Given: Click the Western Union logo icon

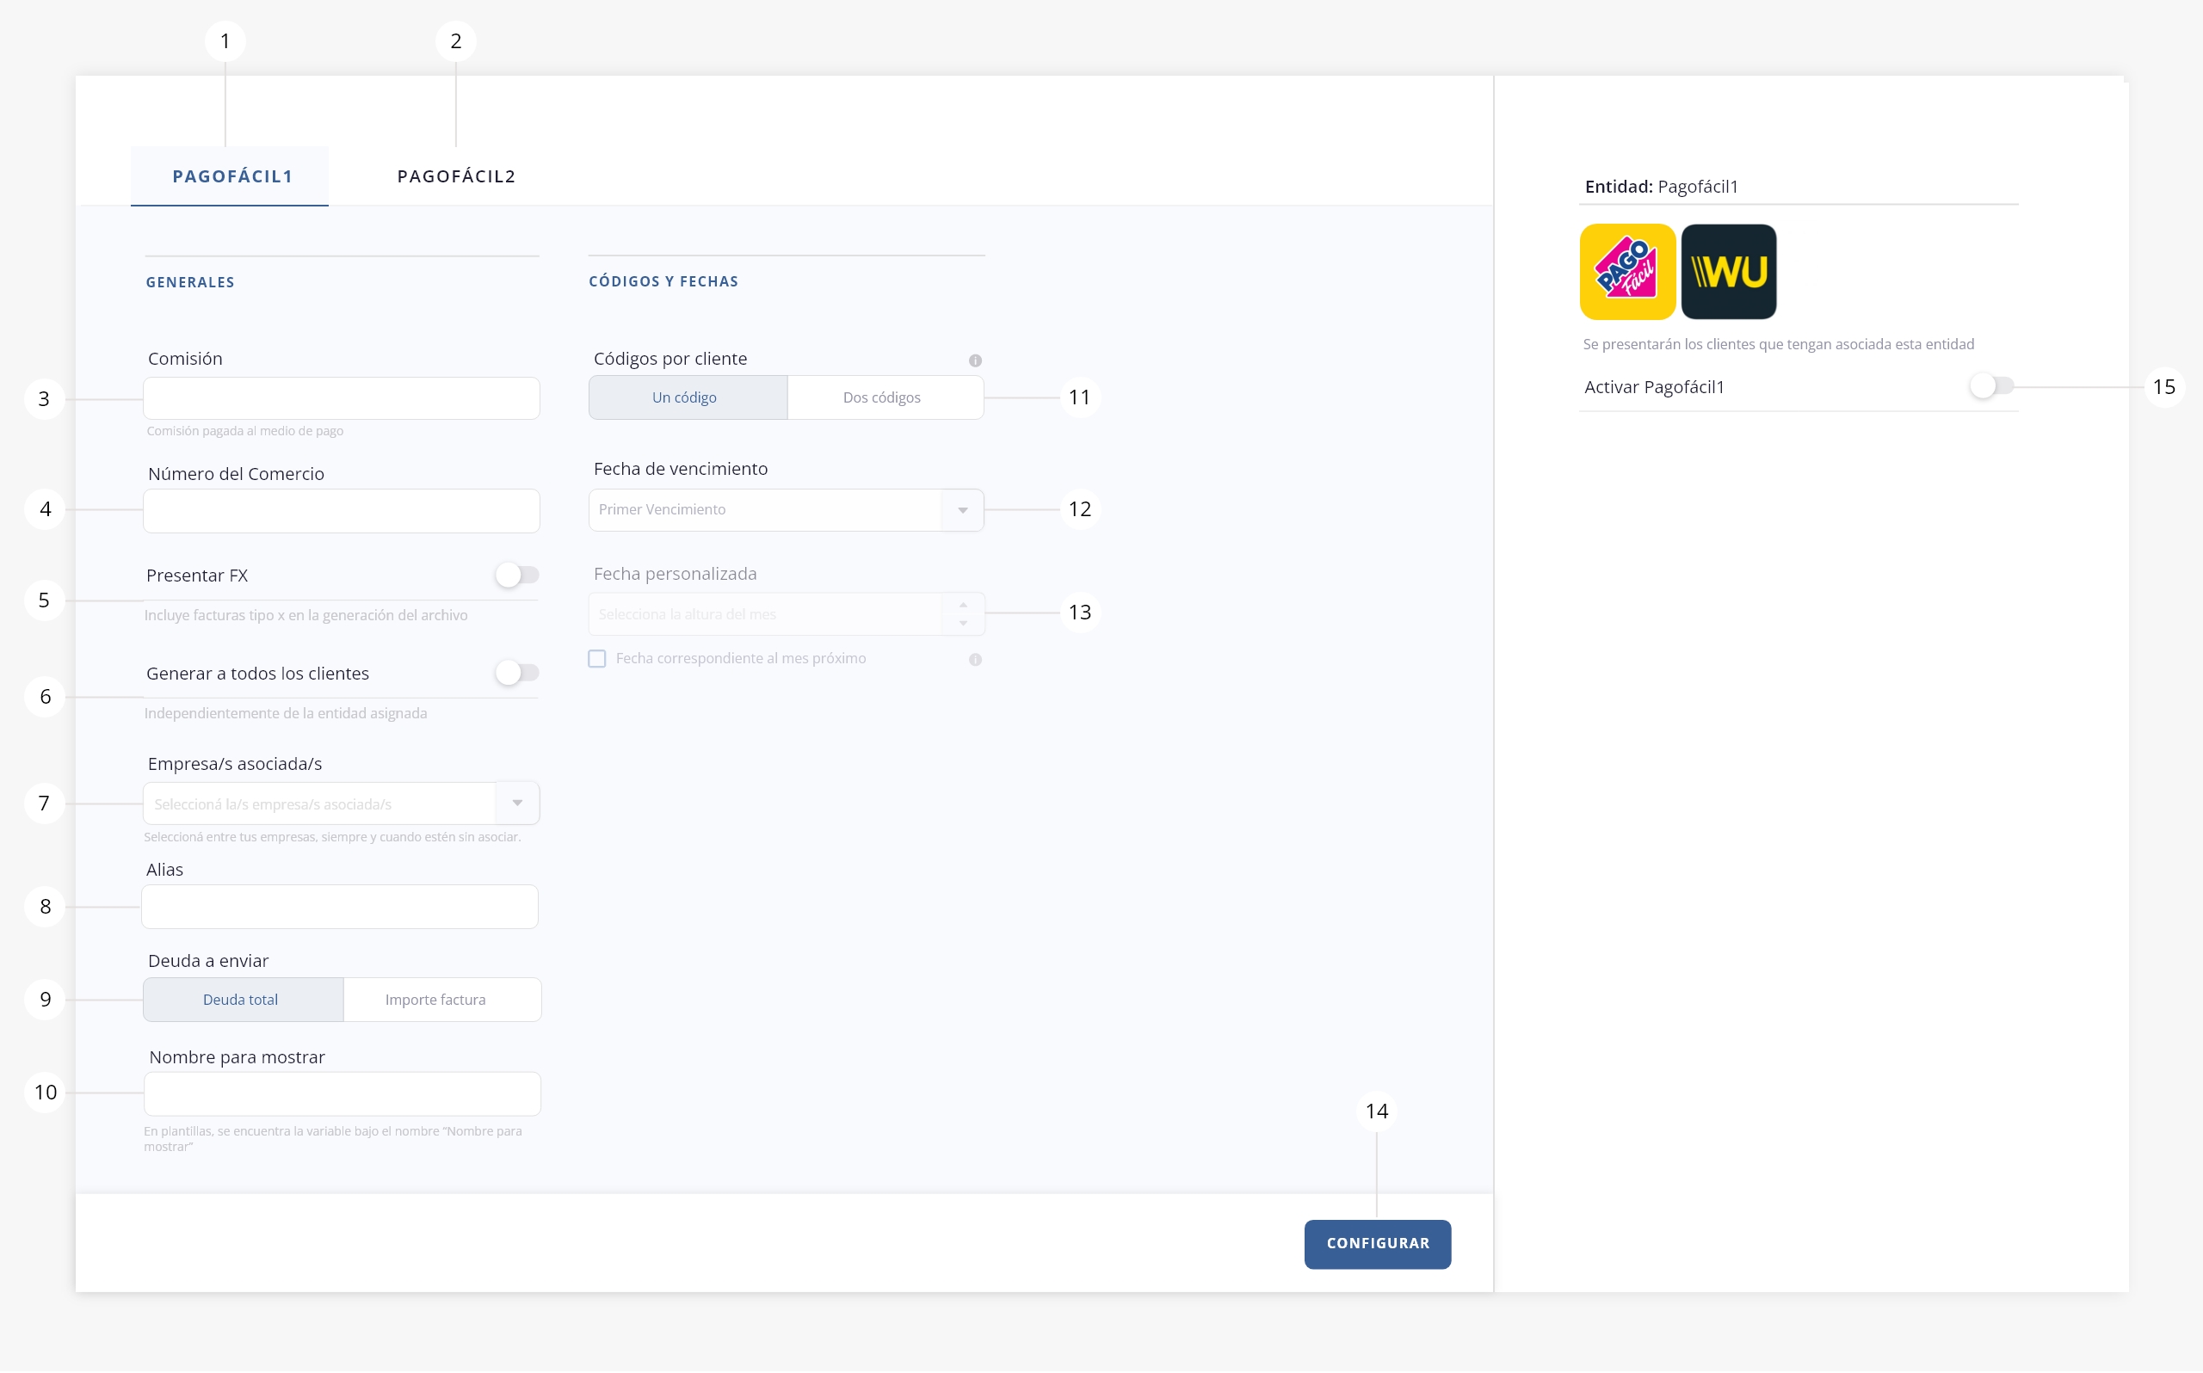Looking at the screenshot, I should point(1729,272).
